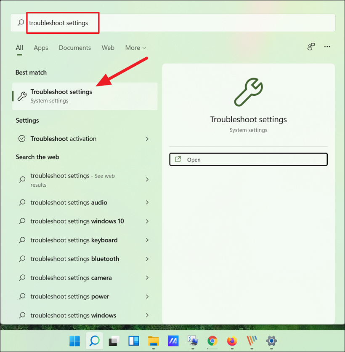Screen dimensions: 345x352
Task: Click search icon beside troubleshoot settings keyboard
Action: click(22, 240)
